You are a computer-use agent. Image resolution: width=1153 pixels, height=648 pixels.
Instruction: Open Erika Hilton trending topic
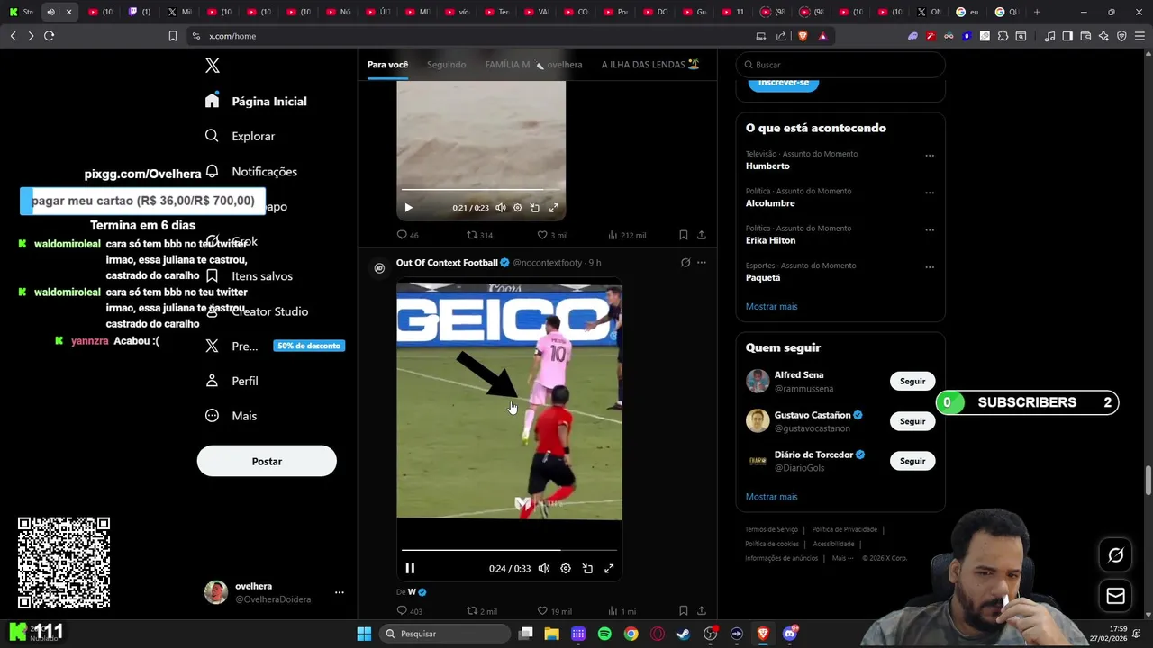coord(770,240)
